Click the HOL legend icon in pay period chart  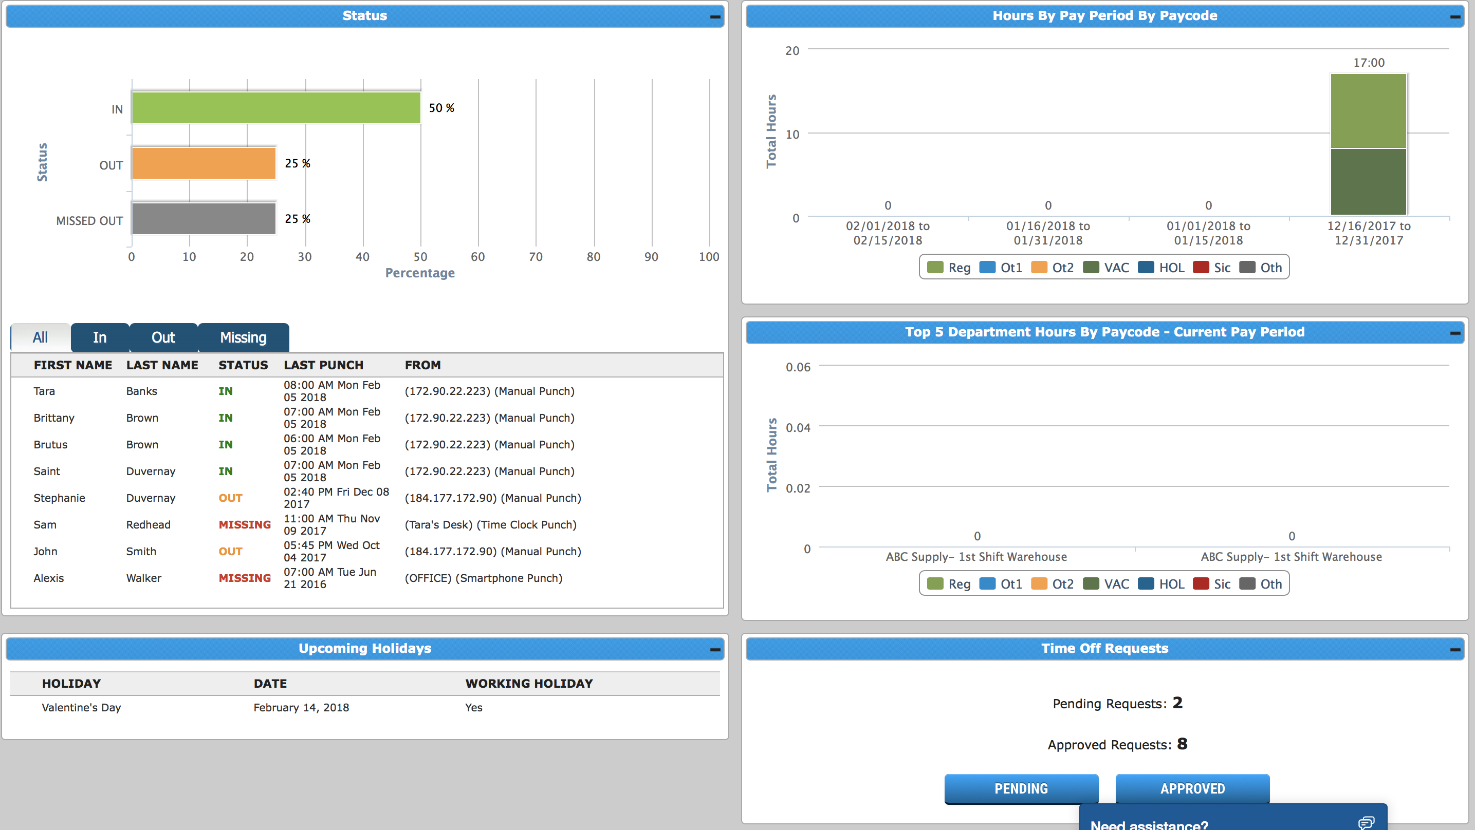(x=1146, y=268)
